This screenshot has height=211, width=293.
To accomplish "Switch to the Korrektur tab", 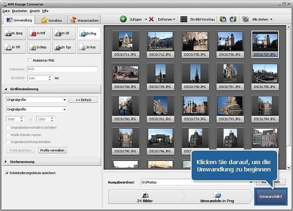I will point(52,20).
